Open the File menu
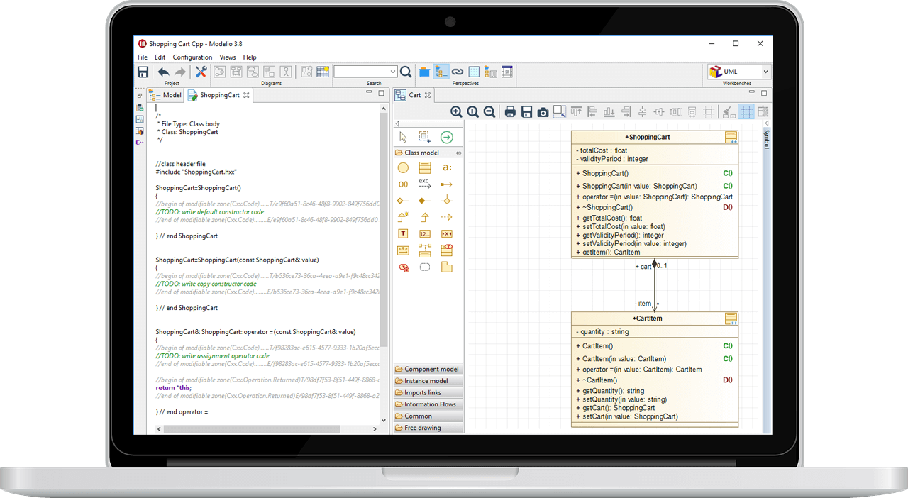This screenshot has width=908, height=498. pyautogui.click(x=143, y=57)
